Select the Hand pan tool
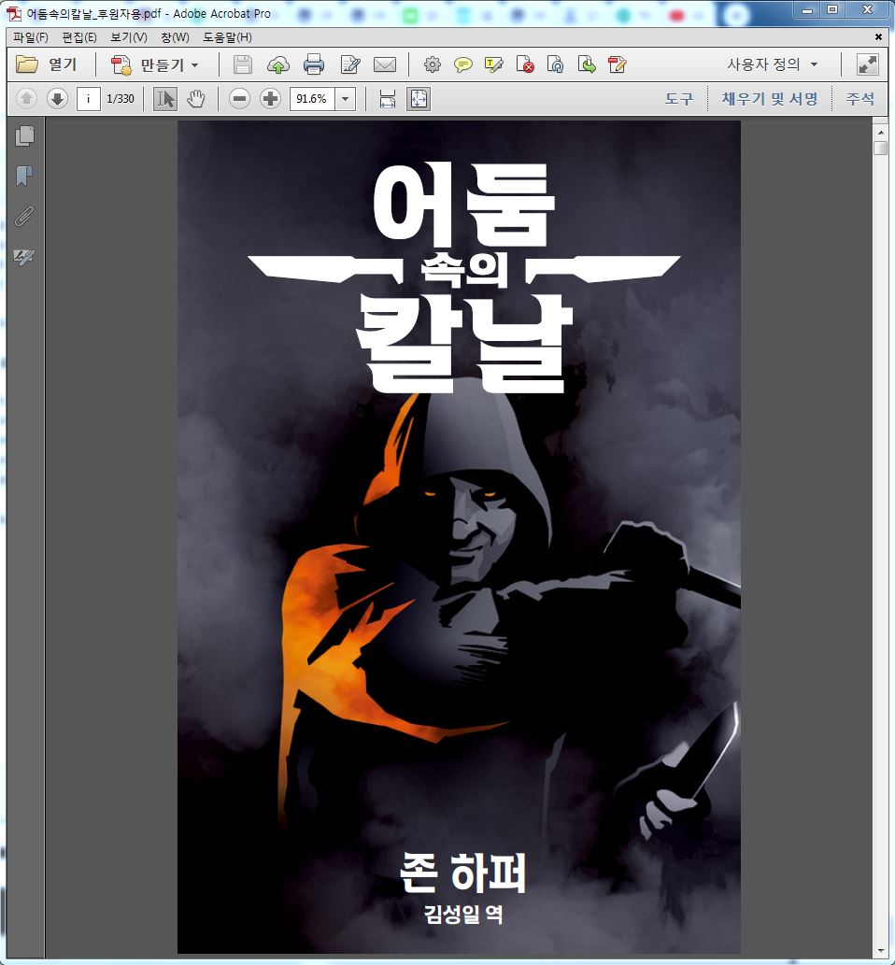The image size is (895, 965). click(x=195, y=99)
